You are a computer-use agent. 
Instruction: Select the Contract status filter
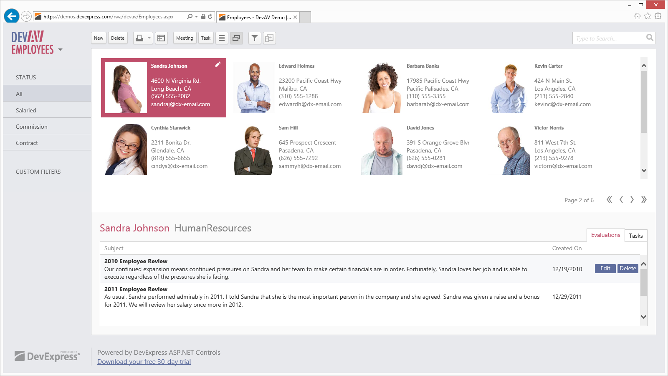click(47, 142)
